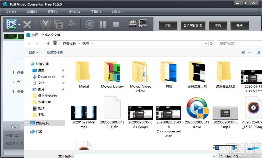
Task: Select 20200828035438.mp4 thumbnail
Action: point(225,113)
